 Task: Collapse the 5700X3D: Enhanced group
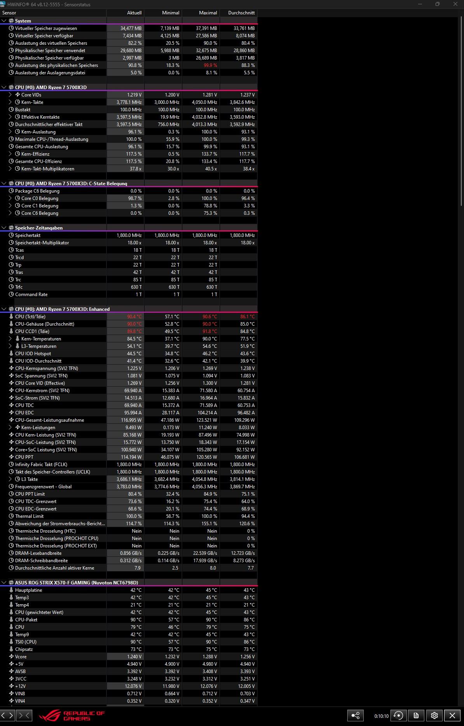pyautogui.click(x=4, y=309)
